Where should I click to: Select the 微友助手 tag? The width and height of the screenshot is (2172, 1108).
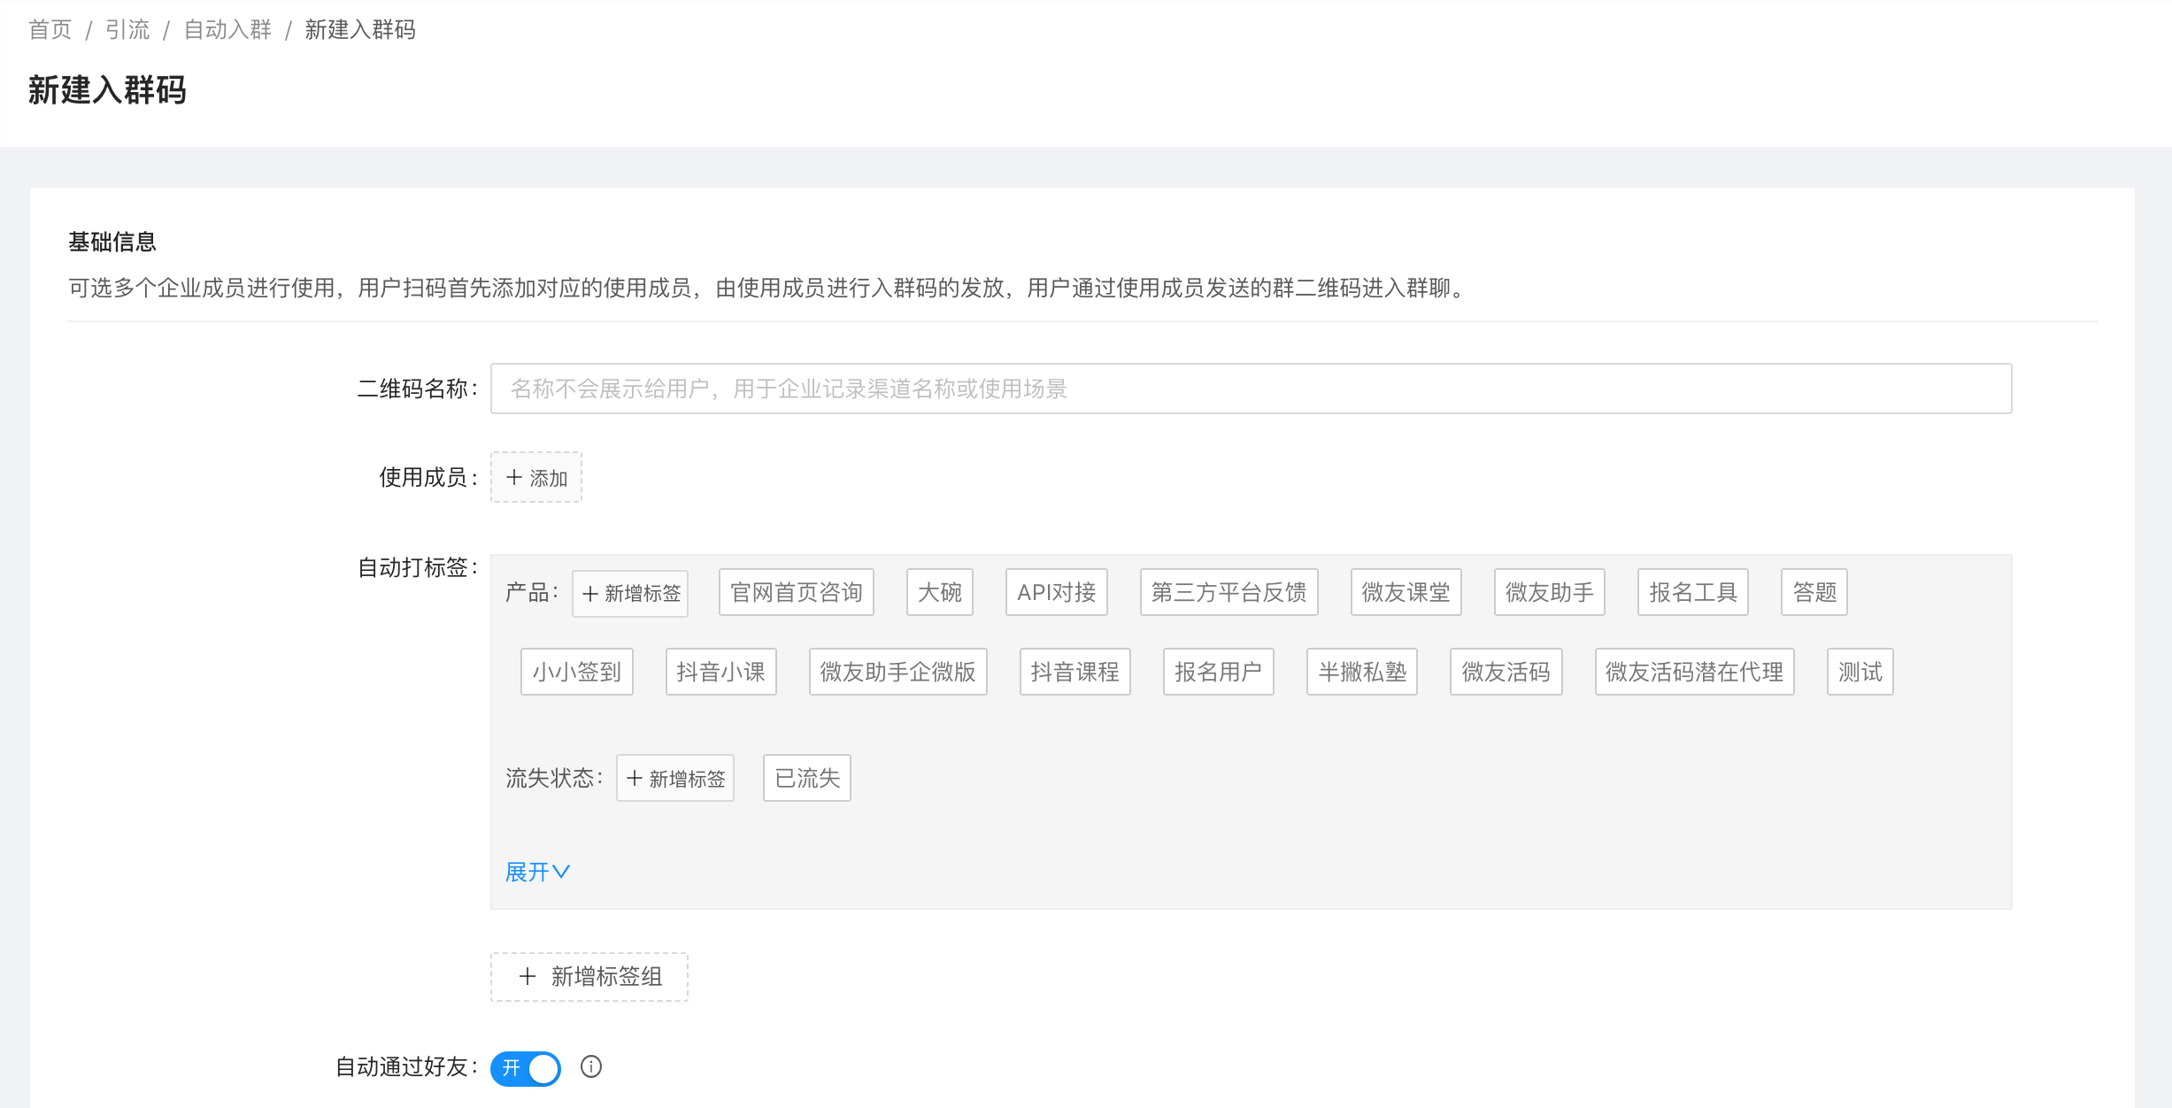[x=1550, y=592]
